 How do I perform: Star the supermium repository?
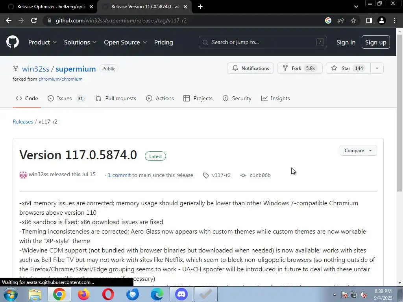click(348, 68)
